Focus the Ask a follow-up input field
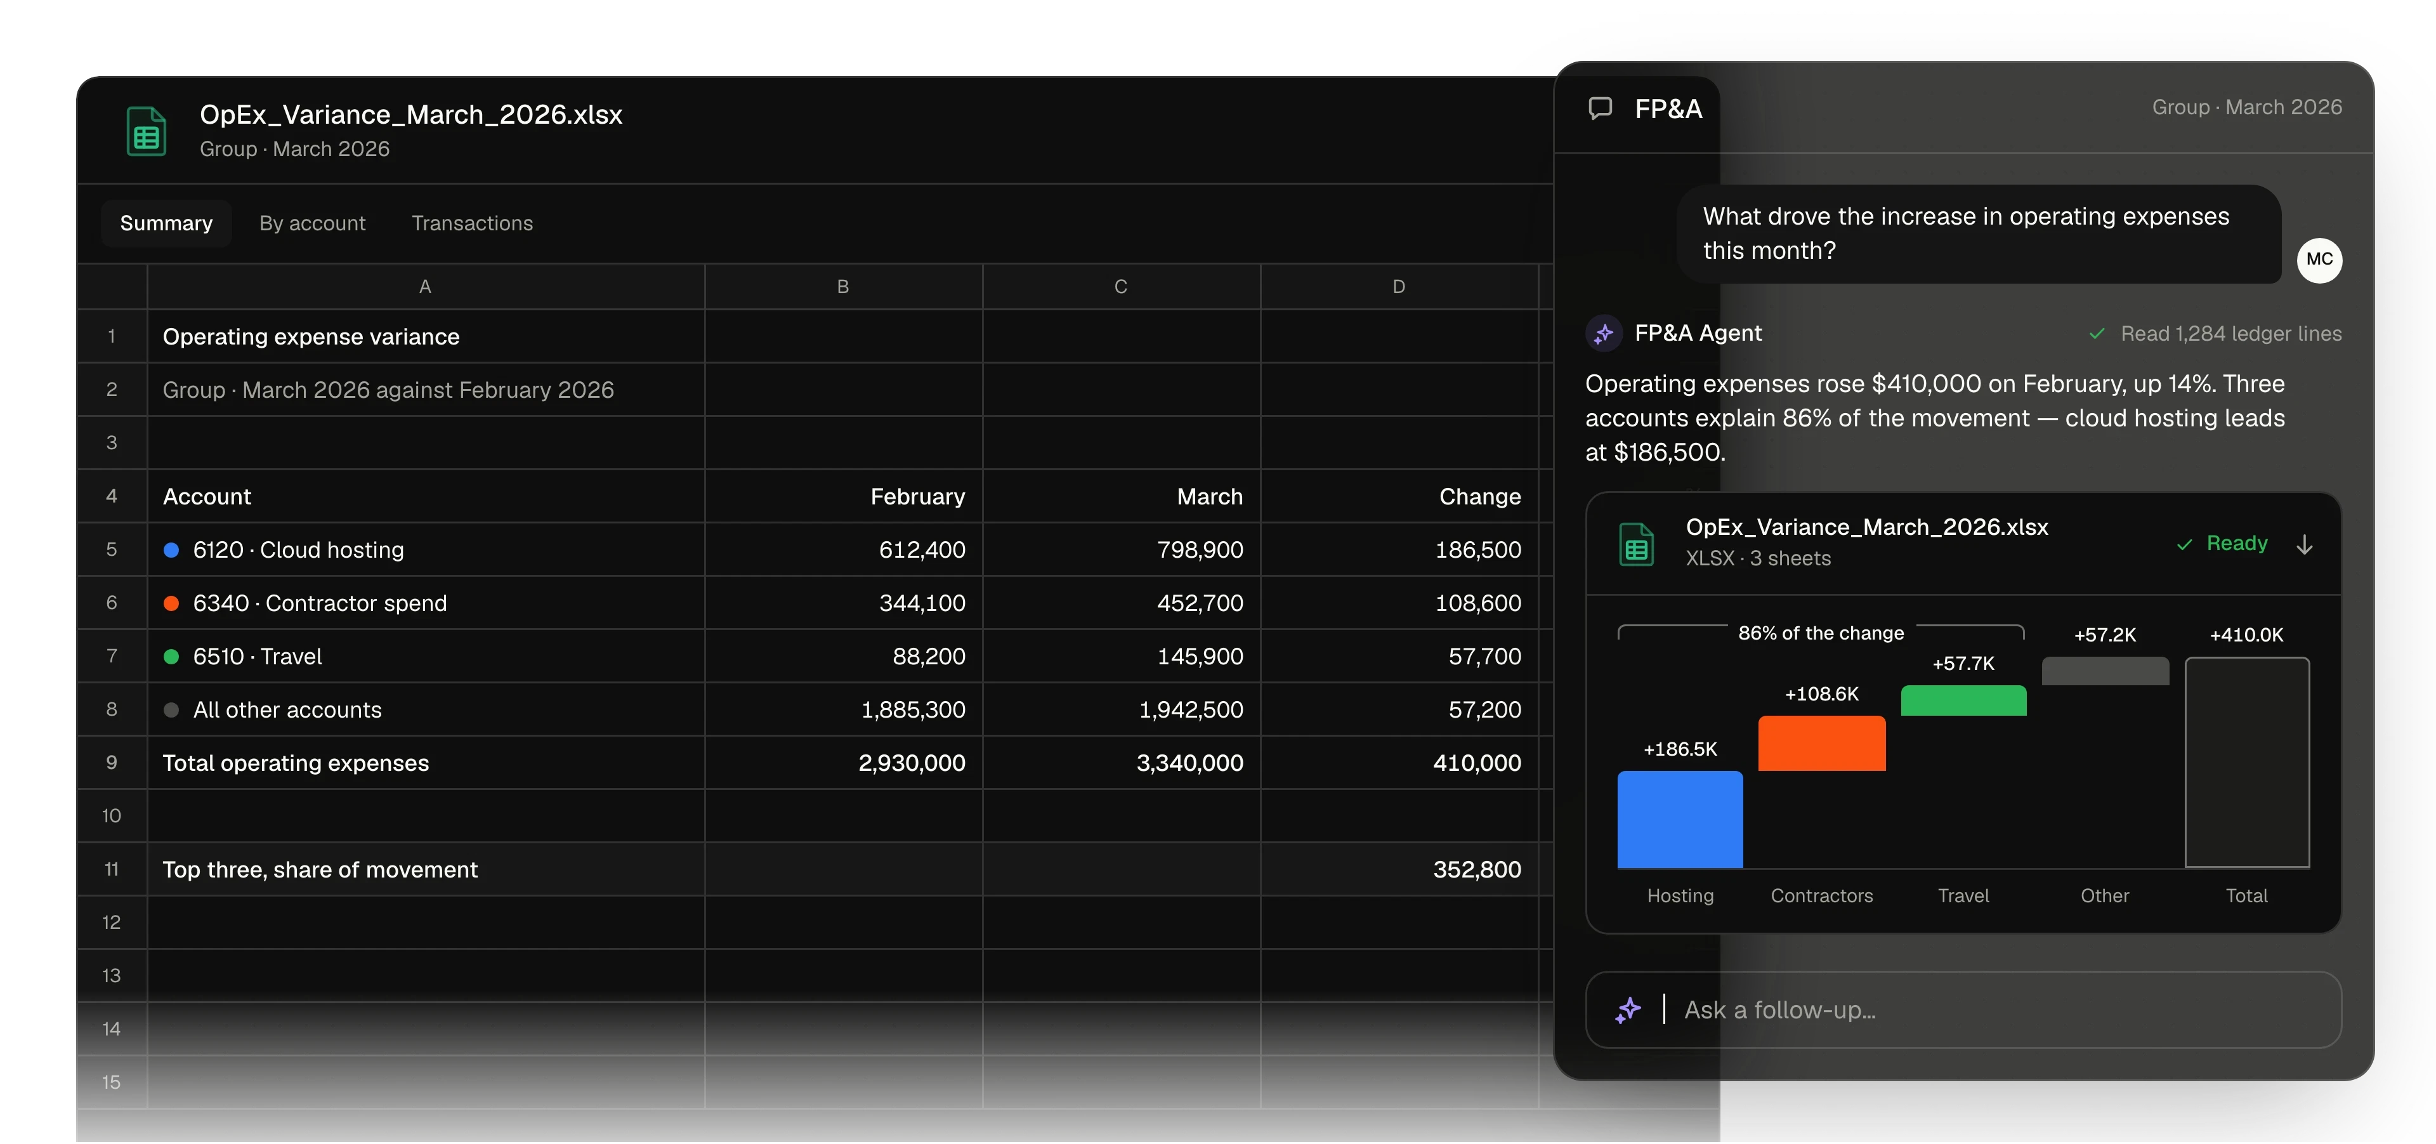 pyautogui.click(x=1963, y=1009)
